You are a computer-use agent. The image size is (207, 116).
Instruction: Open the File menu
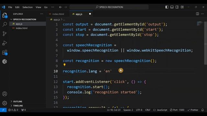(x=10, y=7)
